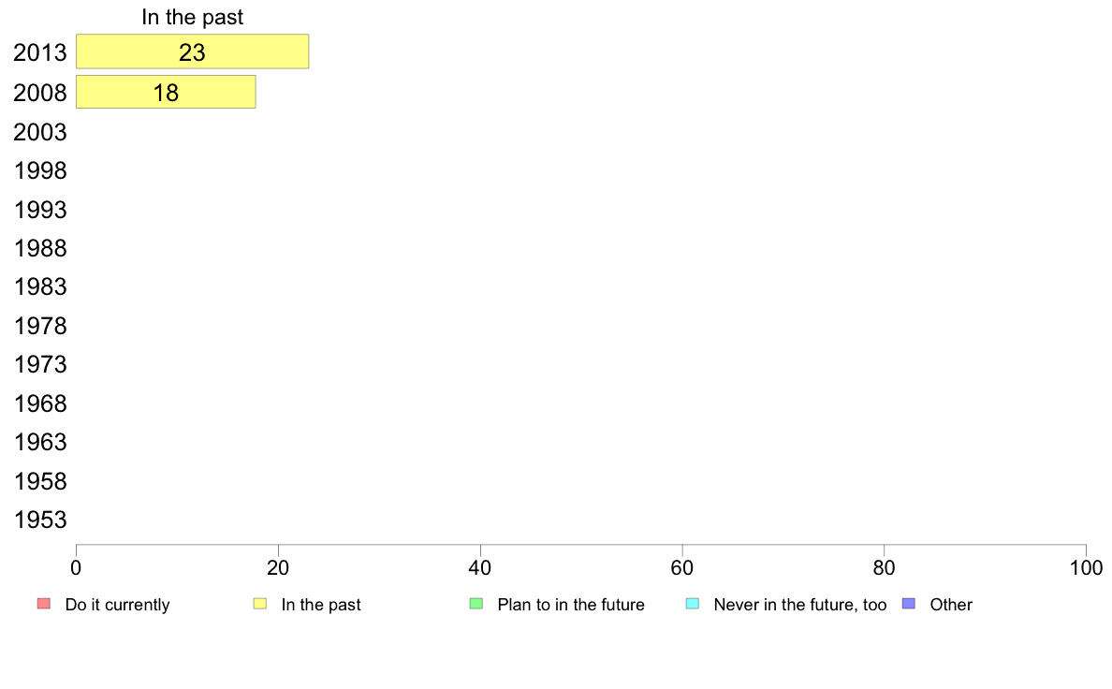Click the yellow In the past swatch
Image resolution: width=1112 pixels, height=689 pixels.
[260, 604]
